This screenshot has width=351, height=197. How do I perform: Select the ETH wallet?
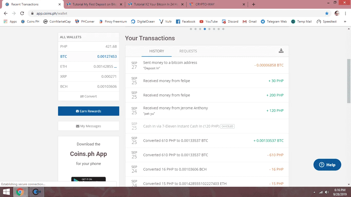(89, 66)
